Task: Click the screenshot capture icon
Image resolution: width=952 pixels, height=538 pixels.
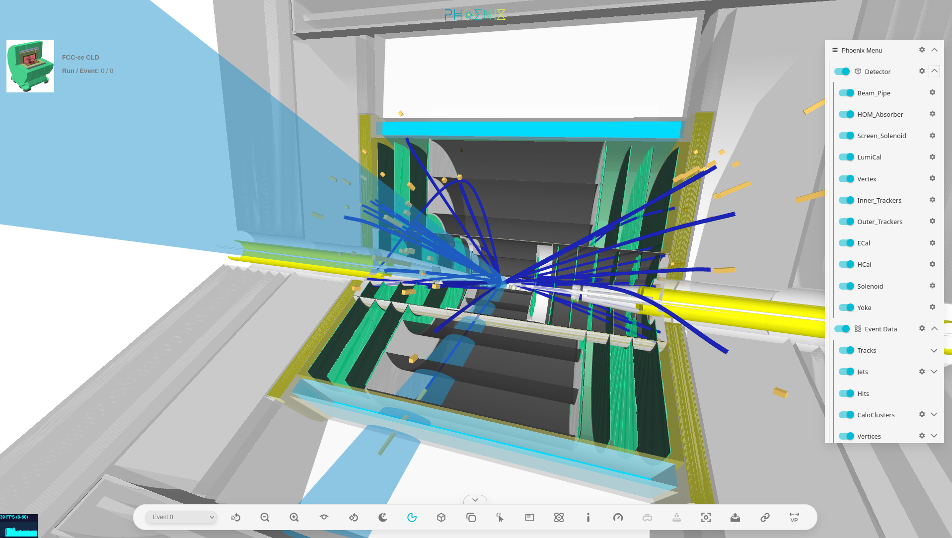Action: click(706, 517)
